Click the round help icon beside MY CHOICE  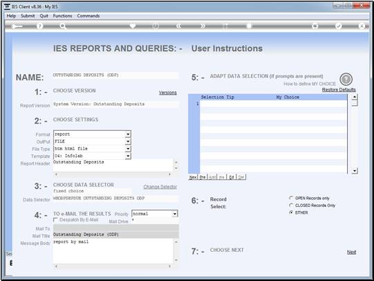[346, 79]
